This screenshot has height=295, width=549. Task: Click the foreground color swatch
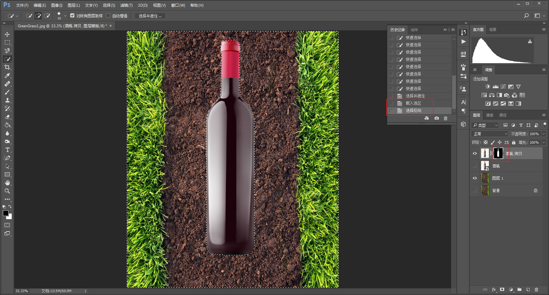point(5,213)
